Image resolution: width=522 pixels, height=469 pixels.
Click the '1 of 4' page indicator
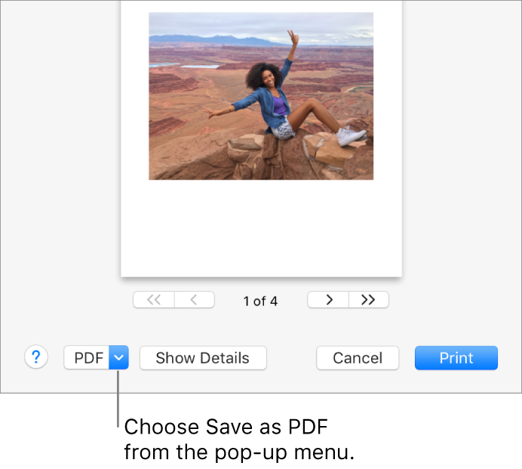coord(260,302)
